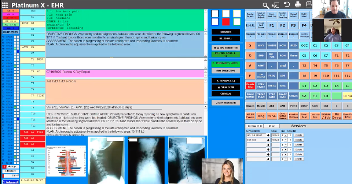Screen dimensions: 352x184
Task: Select the SA button
Action: (x=304, y=96)
